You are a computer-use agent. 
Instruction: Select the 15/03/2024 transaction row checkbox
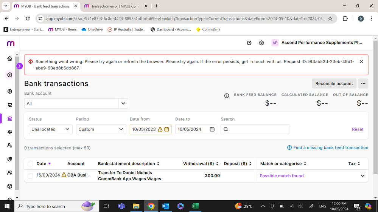click(31, 175)
